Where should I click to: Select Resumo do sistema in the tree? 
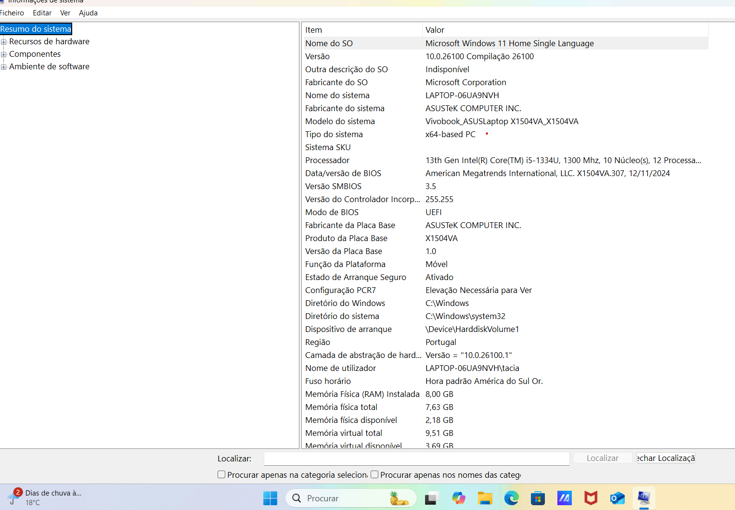36,29
